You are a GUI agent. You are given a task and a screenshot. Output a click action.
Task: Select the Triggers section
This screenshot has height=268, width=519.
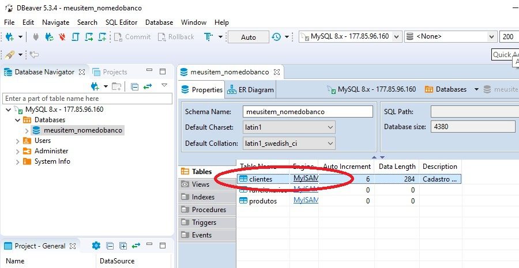click(207, 222)
